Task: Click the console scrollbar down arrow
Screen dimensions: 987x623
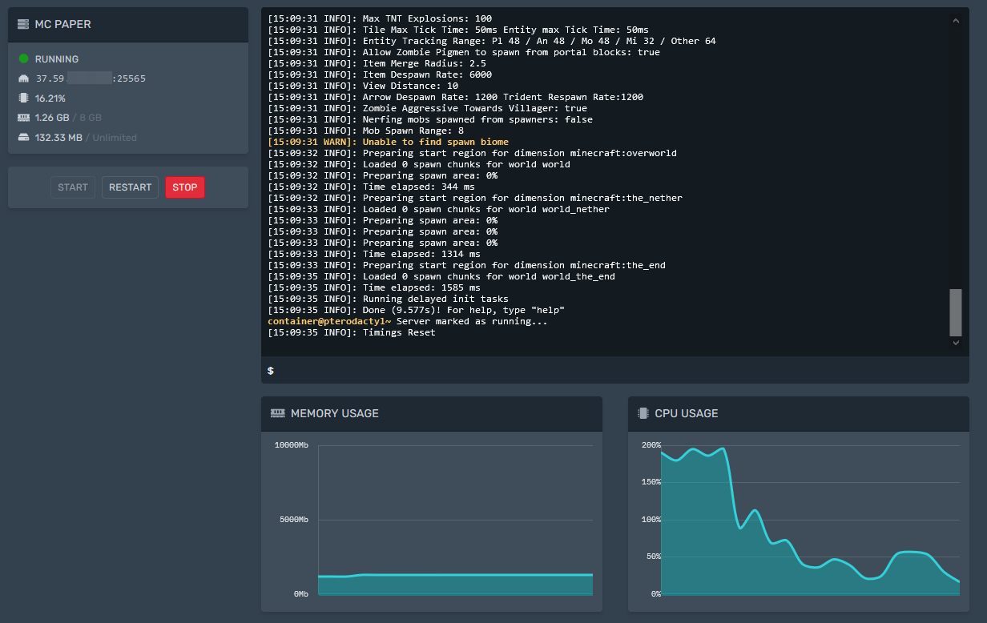Action: pos(955,343)
